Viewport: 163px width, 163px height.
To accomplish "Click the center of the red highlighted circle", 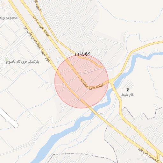I will point(81,81).
